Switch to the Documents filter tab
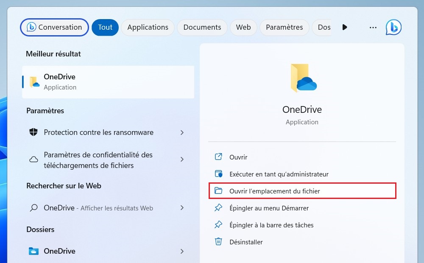Viewport: 424px width, 263px height. (202, 27)
